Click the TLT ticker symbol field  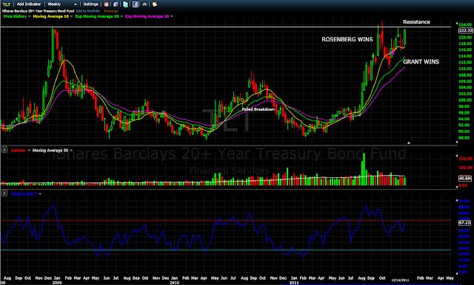pos(7,4)
